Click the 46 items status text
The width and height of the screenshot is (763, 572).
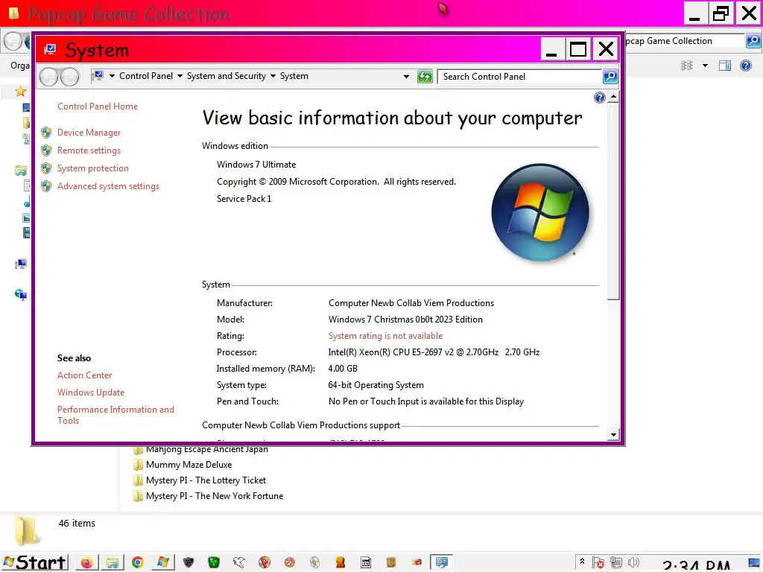(77, 524)
